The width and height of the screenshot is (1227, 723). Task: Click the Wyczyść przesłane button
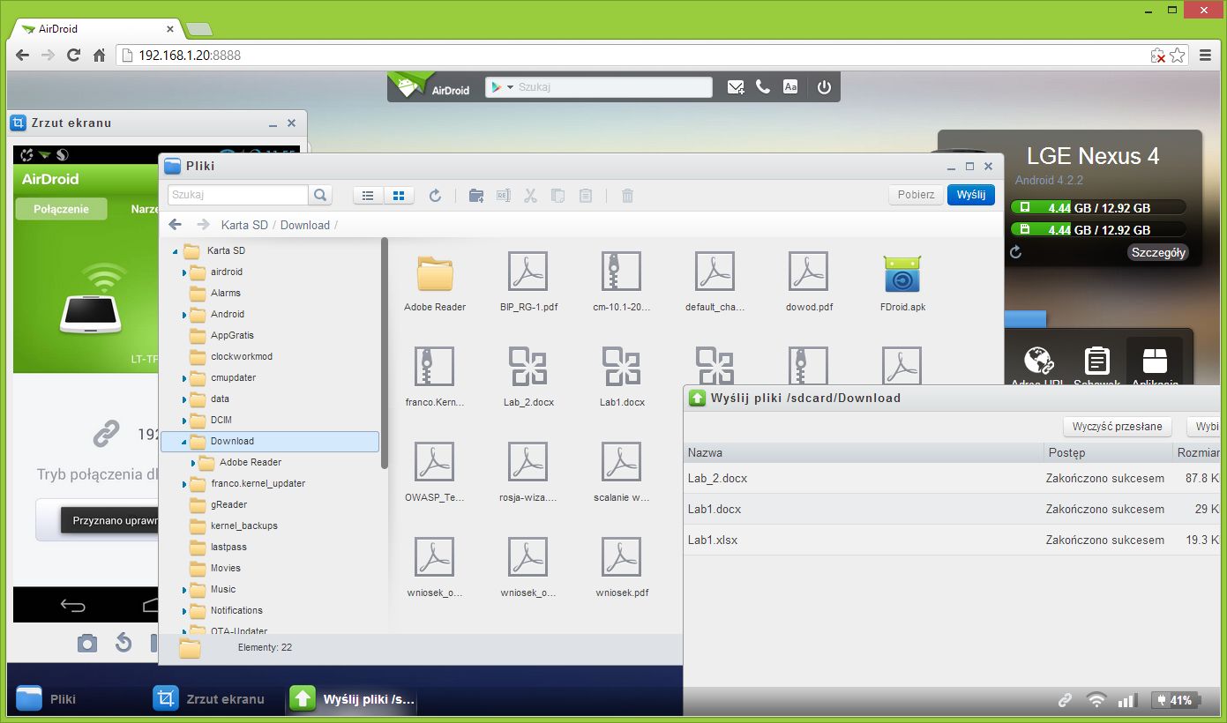pyautogui.click(x=1118, y=427)
